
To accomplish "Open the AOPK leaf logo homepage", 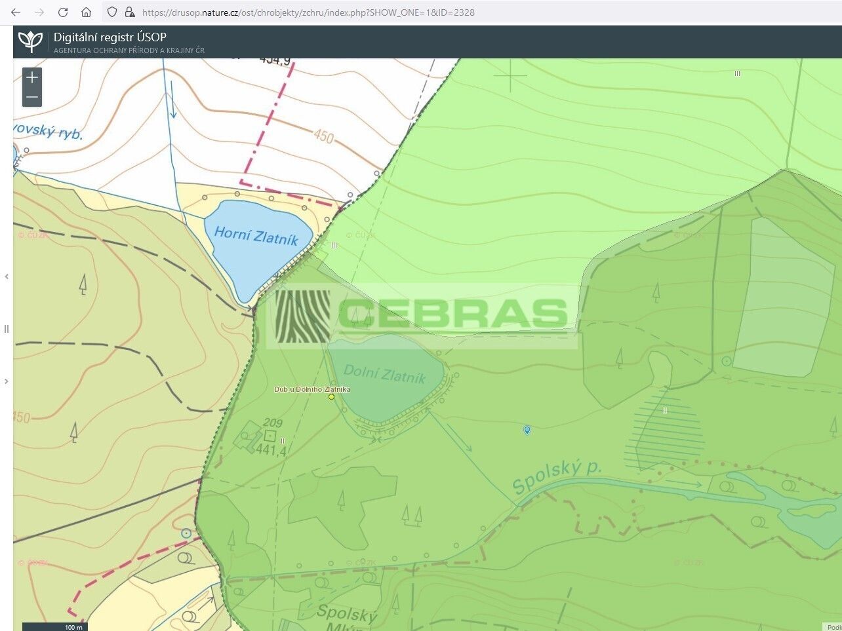I will point(30,41).
